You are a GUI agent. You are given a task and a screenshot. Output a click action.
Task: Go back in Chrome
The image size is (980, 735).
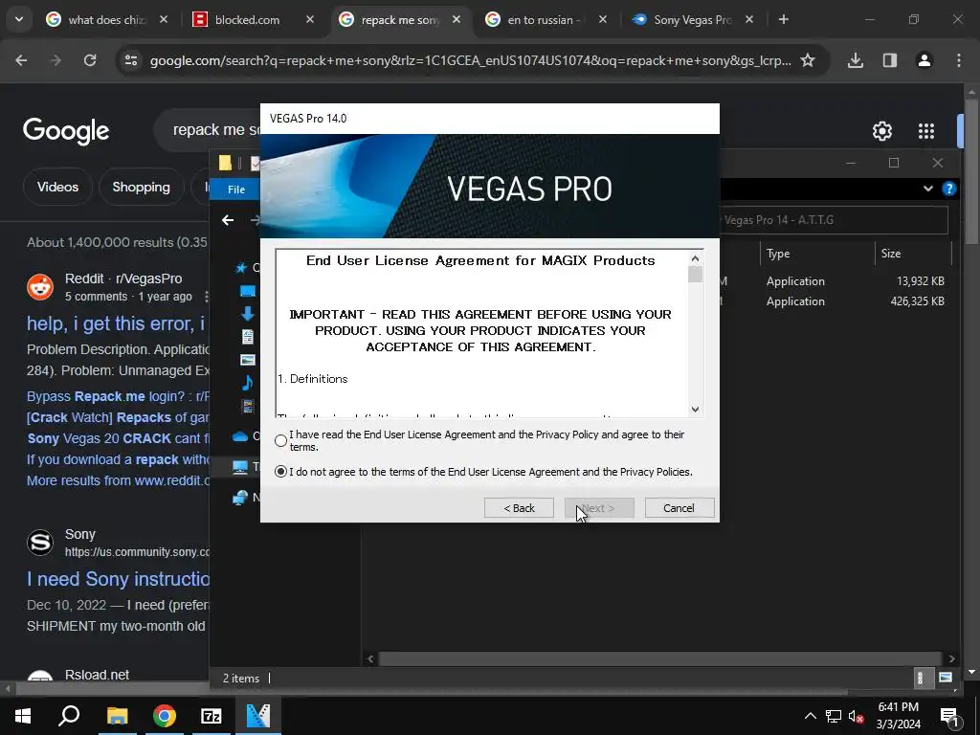click(x=21, y=60)
